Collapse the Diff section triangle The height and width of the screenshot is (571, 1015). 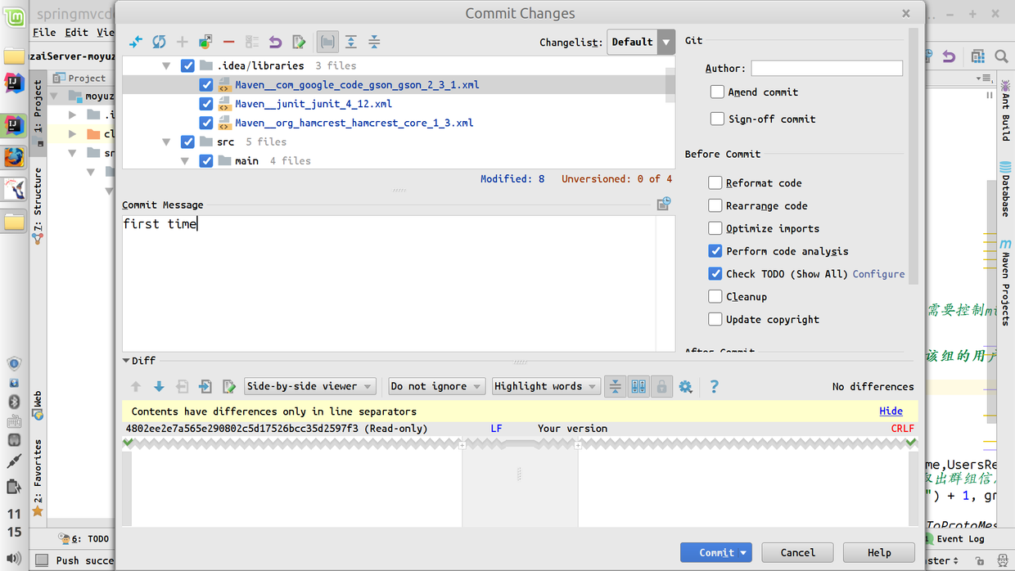[126, 361]
